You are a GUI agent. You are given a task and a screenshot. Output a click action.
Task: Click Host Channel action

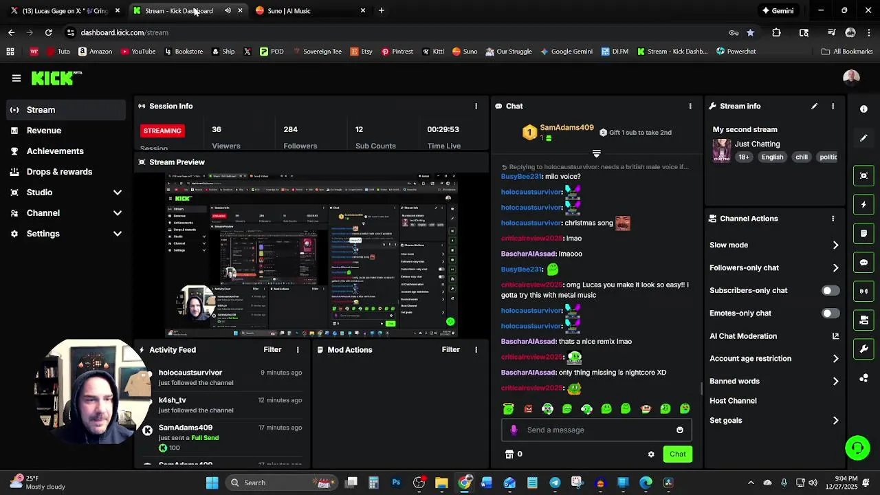(x=733, y=401)
